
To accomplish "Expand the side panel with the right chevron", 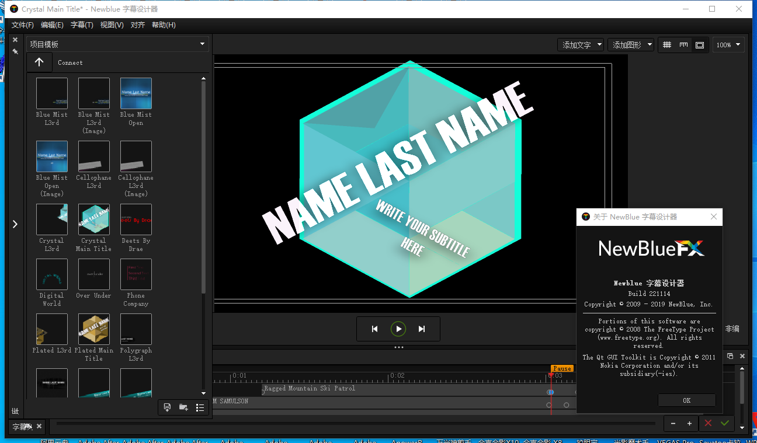I will coord(15,224).
